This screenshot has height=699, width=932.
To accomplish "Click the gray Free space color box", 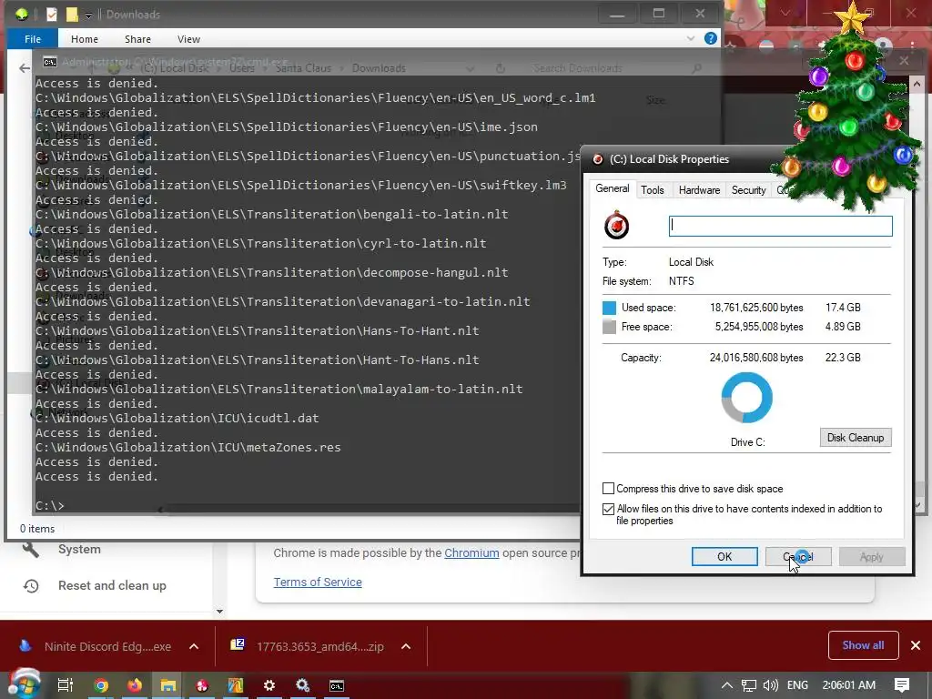I will (x=609, y=327).
